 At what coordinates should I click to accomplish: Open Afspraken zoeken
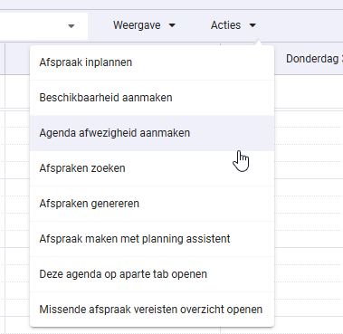(x=152, y=168)
